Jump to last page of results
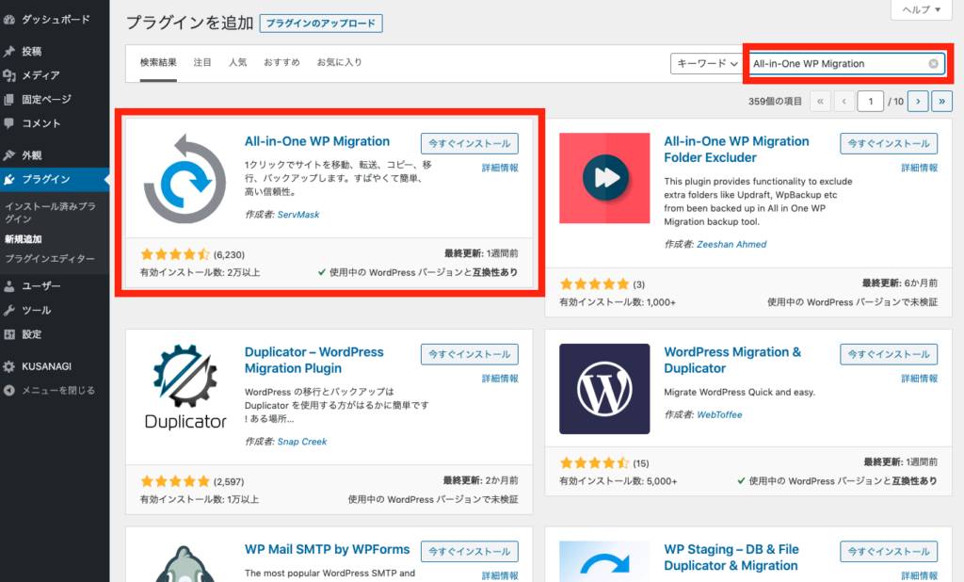 click(x=941, y=102)
